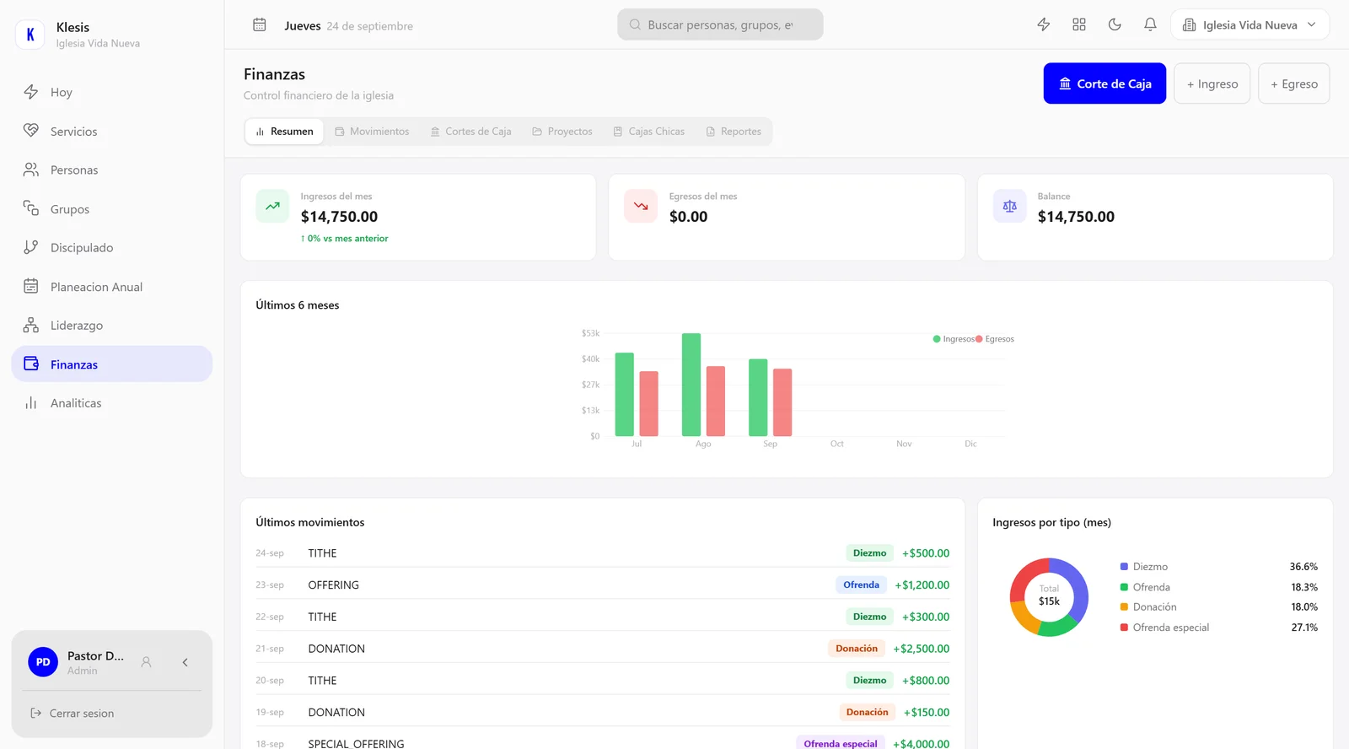1349x749 pixels.
Task: Select the +$2,500.00 amount
Action: coord(922,649)
